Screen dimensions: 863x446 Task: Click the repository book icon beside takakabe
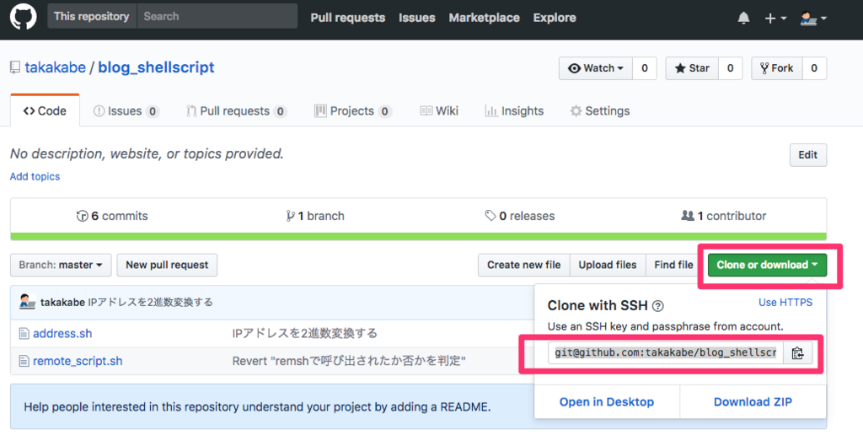pyautogui.click(x=15, y=67)
